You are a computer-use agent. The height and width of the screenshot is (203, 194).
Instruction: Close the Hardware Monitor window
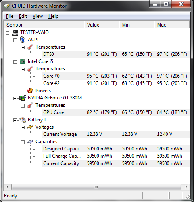[x=181, y=4]
